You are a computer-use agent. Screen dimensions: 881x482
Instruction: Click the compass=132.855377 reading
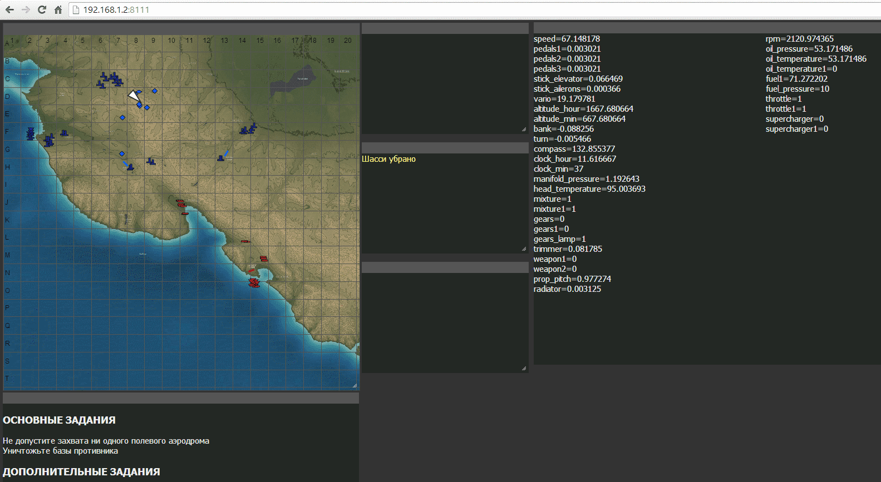(x=574, y=149)
